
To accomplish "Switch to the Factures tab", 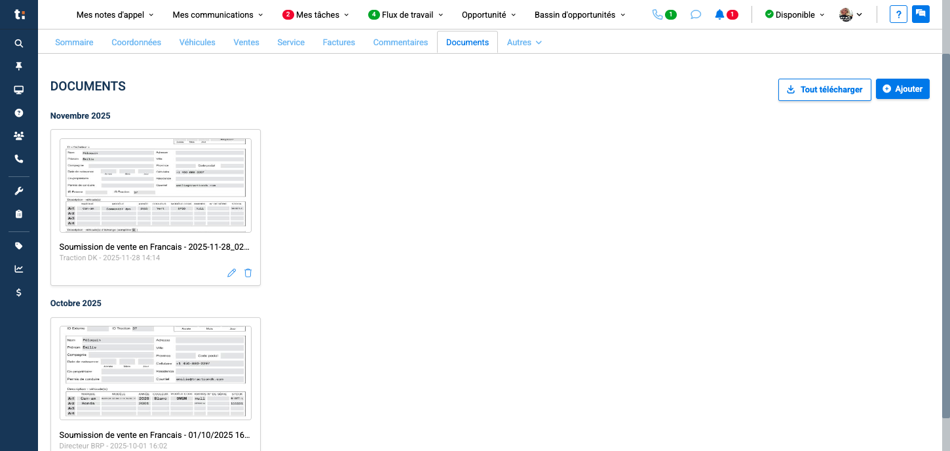I will (x=339, y=43).
